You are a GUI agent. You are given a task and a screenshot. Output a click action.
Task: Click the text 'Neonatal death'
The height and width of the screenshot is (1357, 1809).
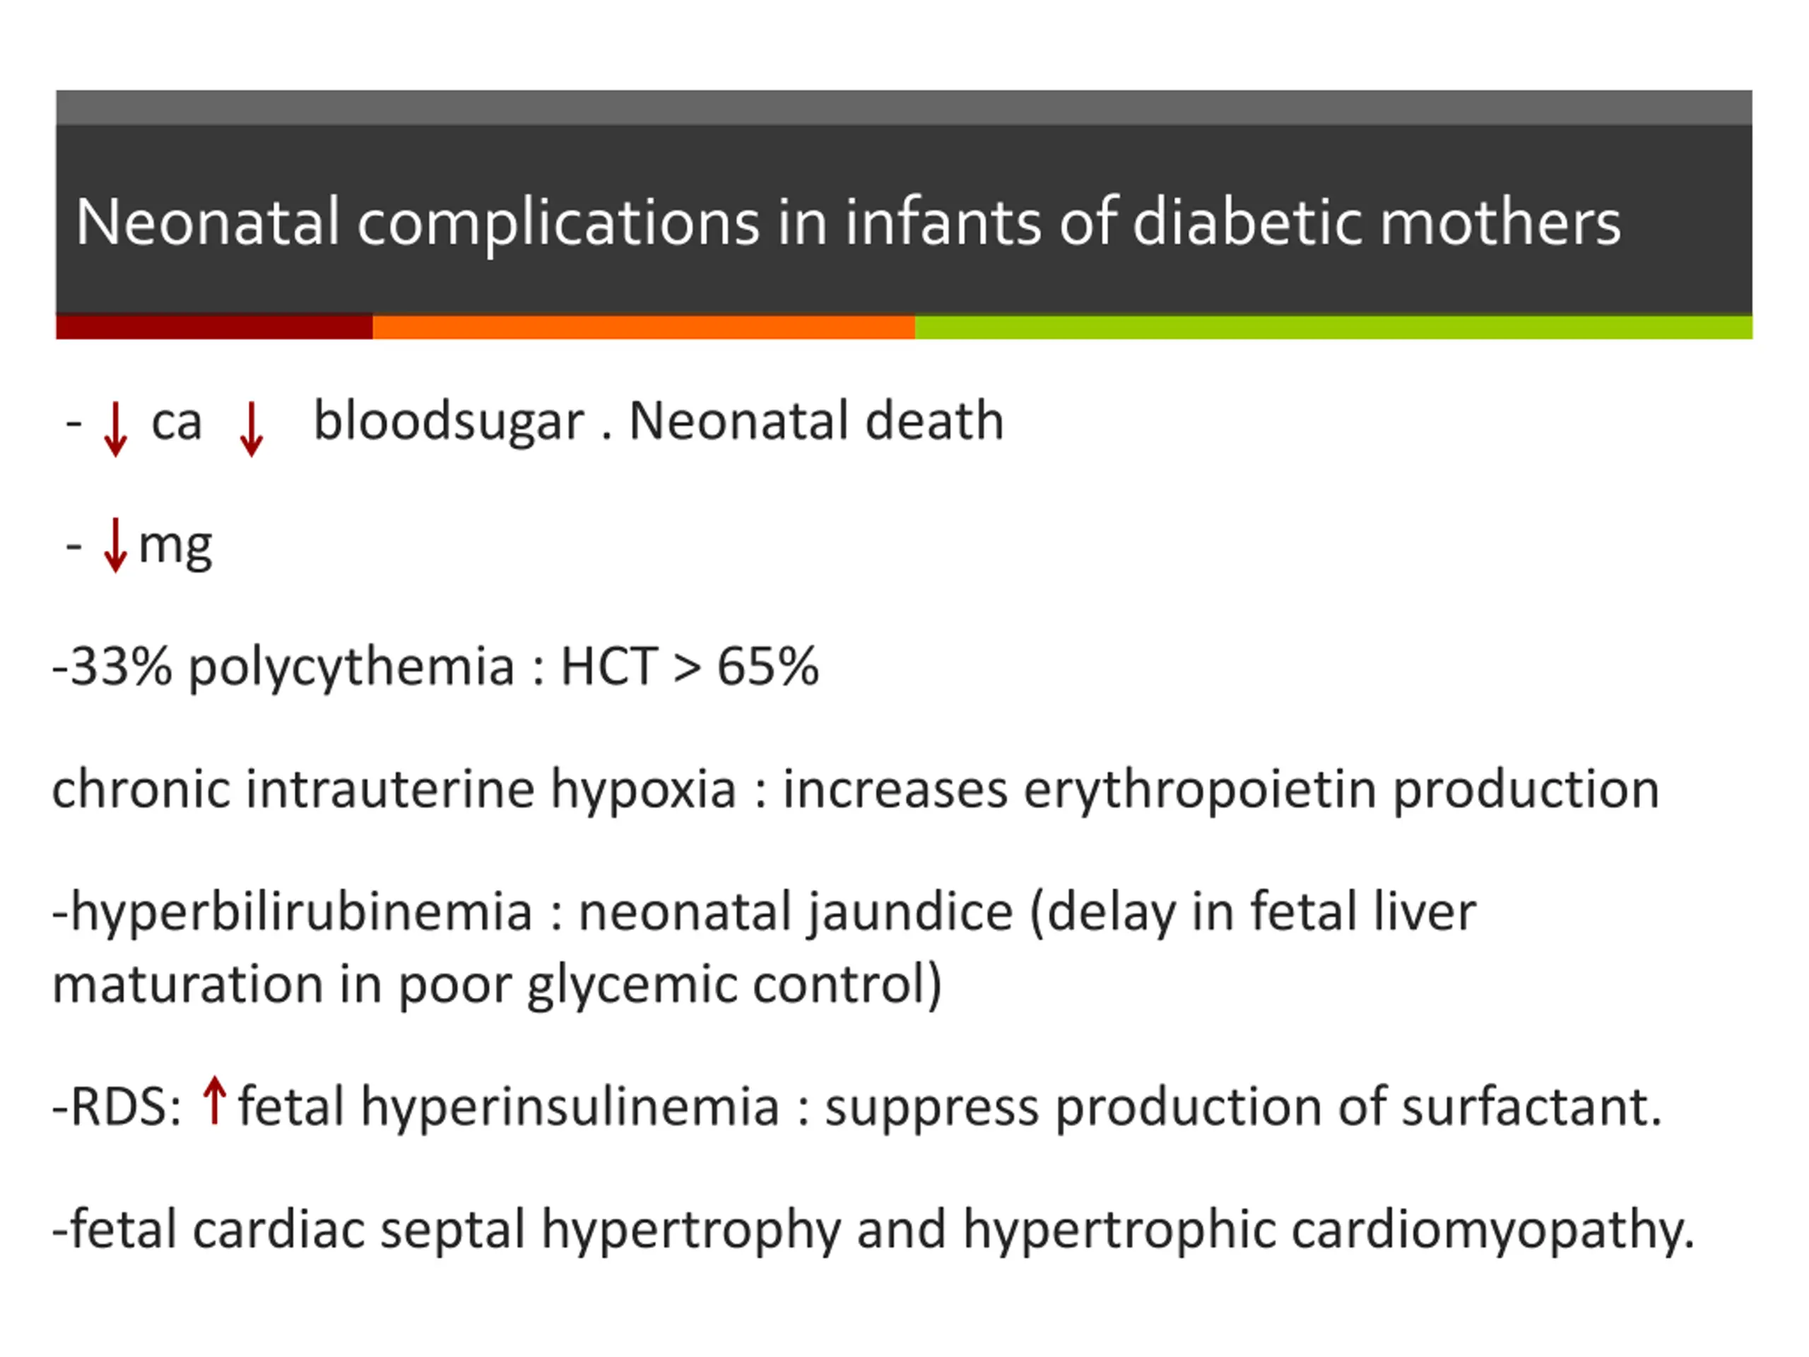pos(816,421)
